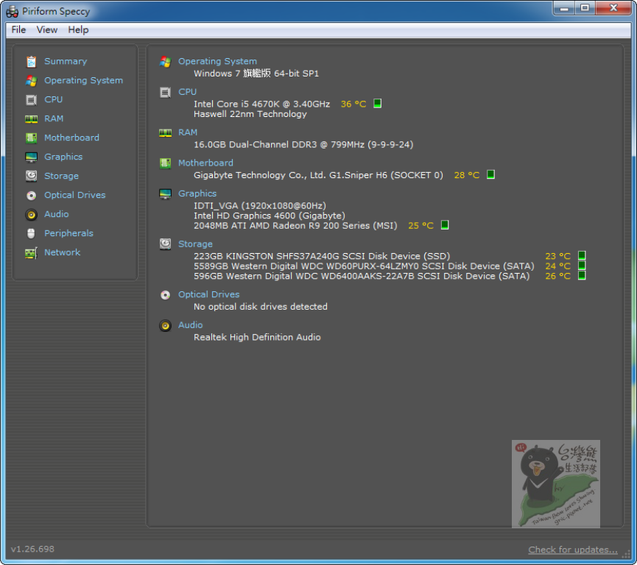Click the Audio speaker icon in sidebar
The image size is (637, 565).
click(x=31, y=214)
